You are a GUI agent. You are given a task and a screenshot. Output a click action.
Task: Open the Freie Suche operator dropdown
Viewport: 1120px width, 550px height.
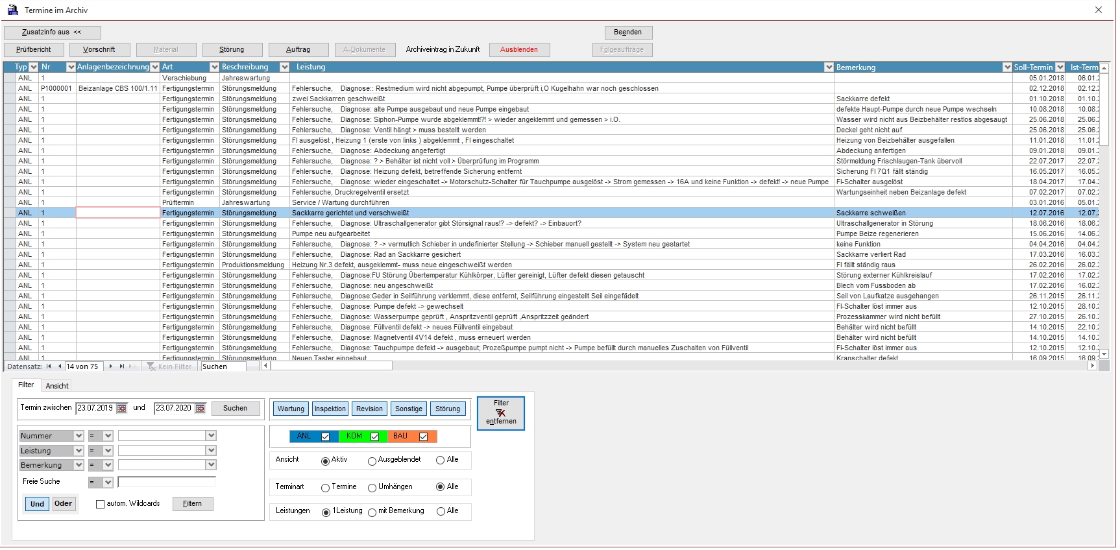(108, 483)
